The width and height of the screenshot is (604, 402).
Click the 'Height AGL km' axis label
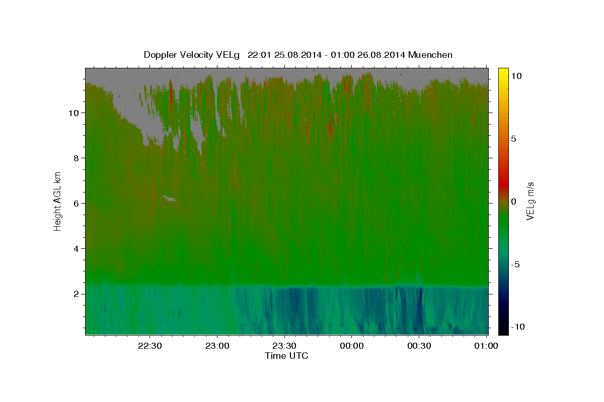click(x=58, y=200)
